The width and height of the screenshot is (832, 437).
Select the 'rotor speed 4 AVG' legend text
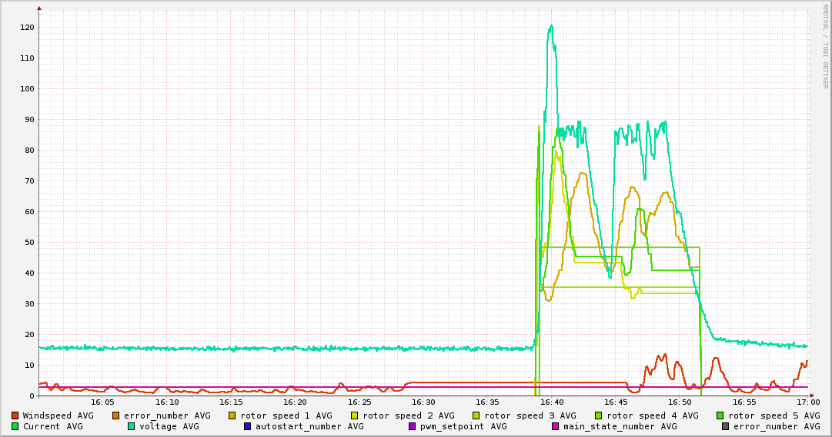(653, 415)
